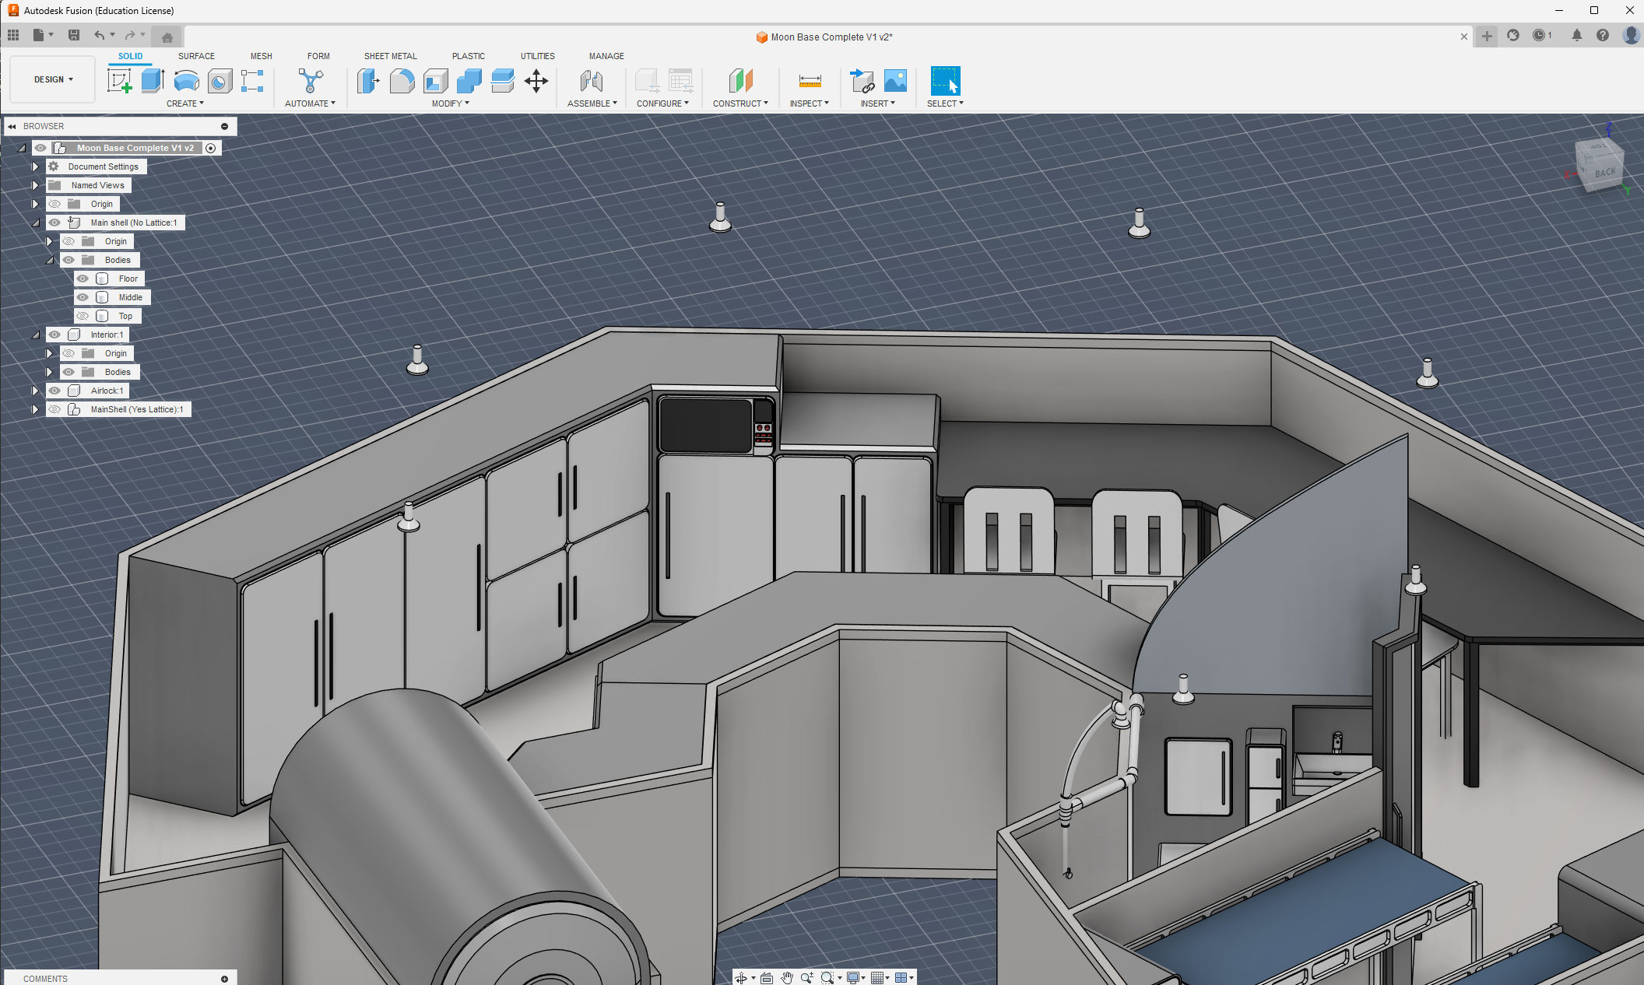
Task: Click the Home icon
Action: coord(167,37)
